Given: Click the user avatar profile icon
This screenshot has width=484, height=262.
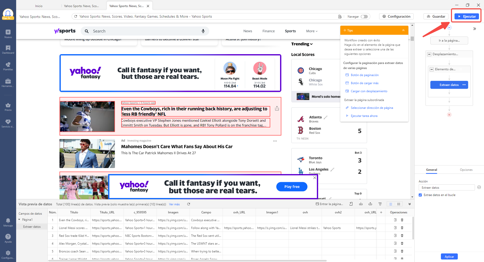Looking at the screenshot, I should click(8, 14).
